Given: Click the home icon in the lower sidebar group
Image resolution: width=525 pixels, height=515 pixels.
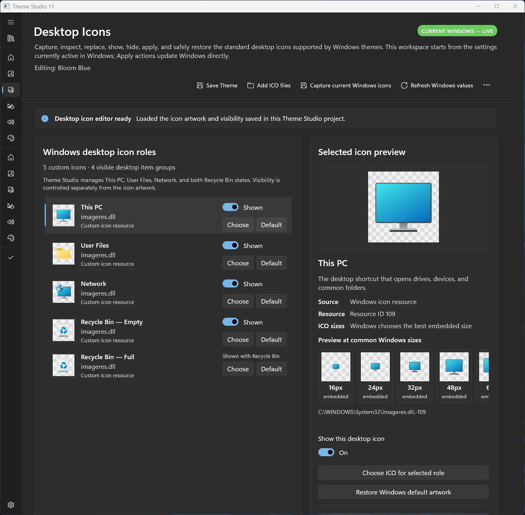Looking at the screenshot, I should pyautogui.click(x=11, y=157).
